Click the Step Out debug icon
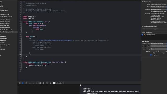Image resolution: width=167 pixels, height=94 pixels. click(37, 83)
